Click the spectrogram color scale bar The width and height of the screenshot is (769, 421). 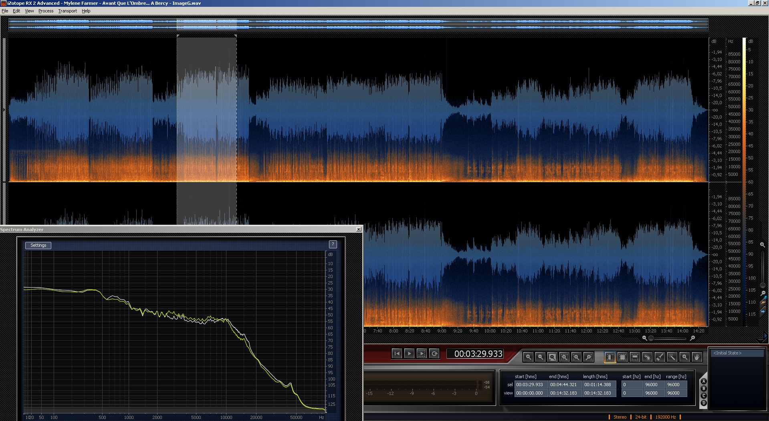coord(744,182)
